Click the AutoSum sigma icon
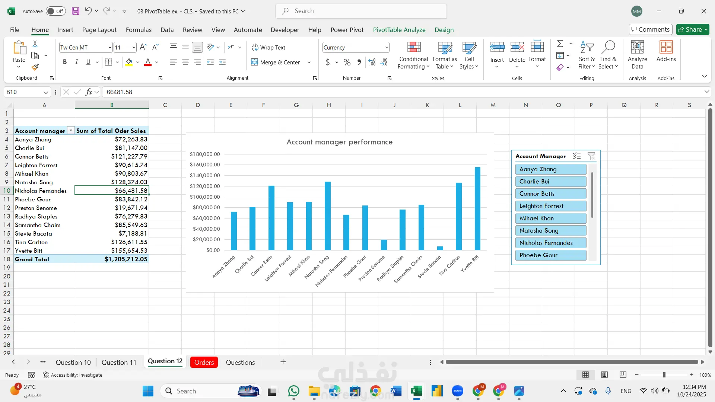Image resolution: width=715 pixels, height=402 pixels. click(x=560, y=44)
